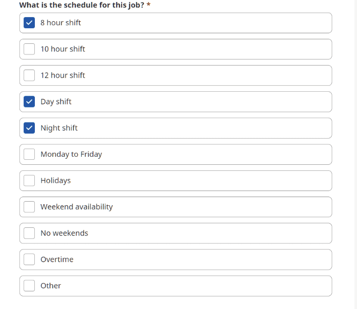Click the "No weekends" label text
Viewport: 357px width, 309px height.
point(64,233)
